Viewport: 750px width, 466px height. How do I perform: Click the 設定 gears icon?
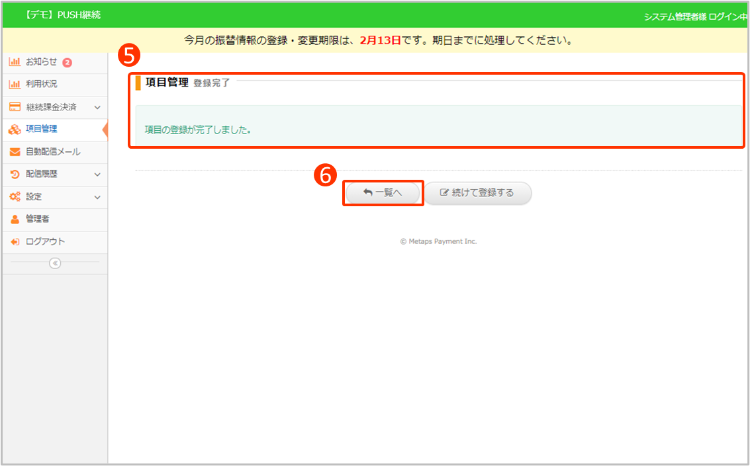[x=15, y=197]
